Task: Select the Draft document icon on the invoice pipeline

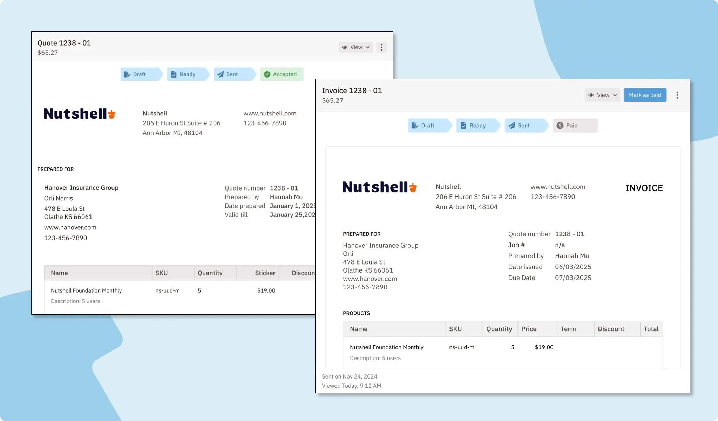Action: click(415, 125)
